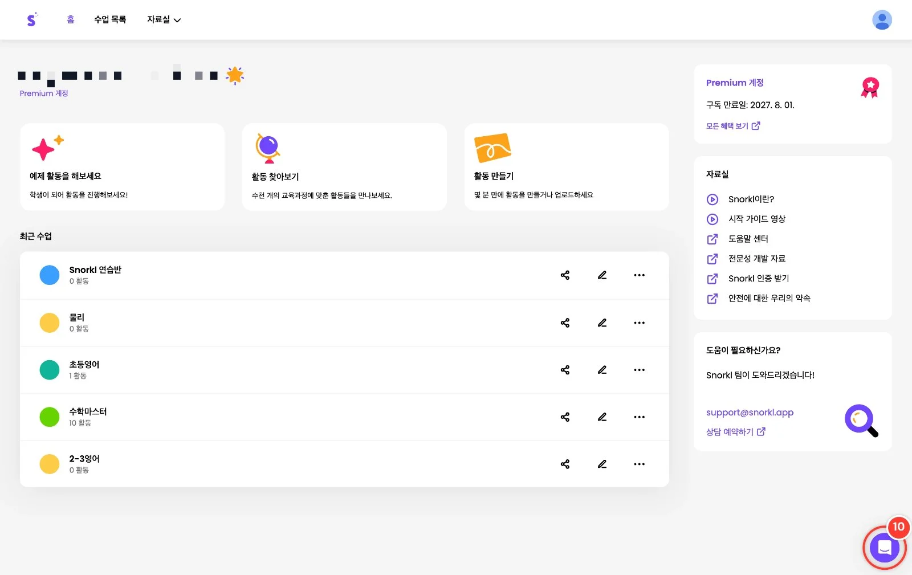Click the green 수학마스터 color circle

[x=50, y=417]
